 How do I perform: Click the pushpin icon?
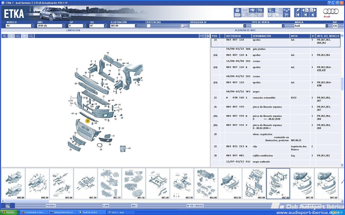(x=298, y=10)
